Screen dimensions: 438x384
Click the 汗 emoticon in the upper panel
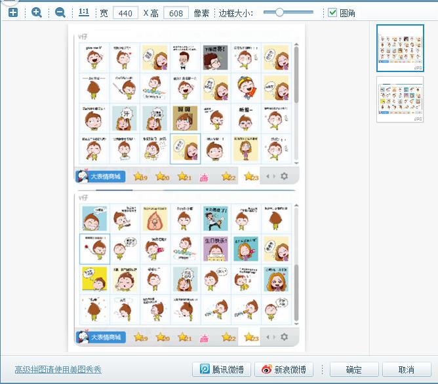tap(125, 119)
